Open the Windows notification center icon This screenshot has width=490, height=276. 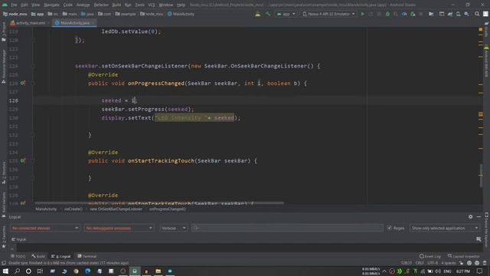479,271
